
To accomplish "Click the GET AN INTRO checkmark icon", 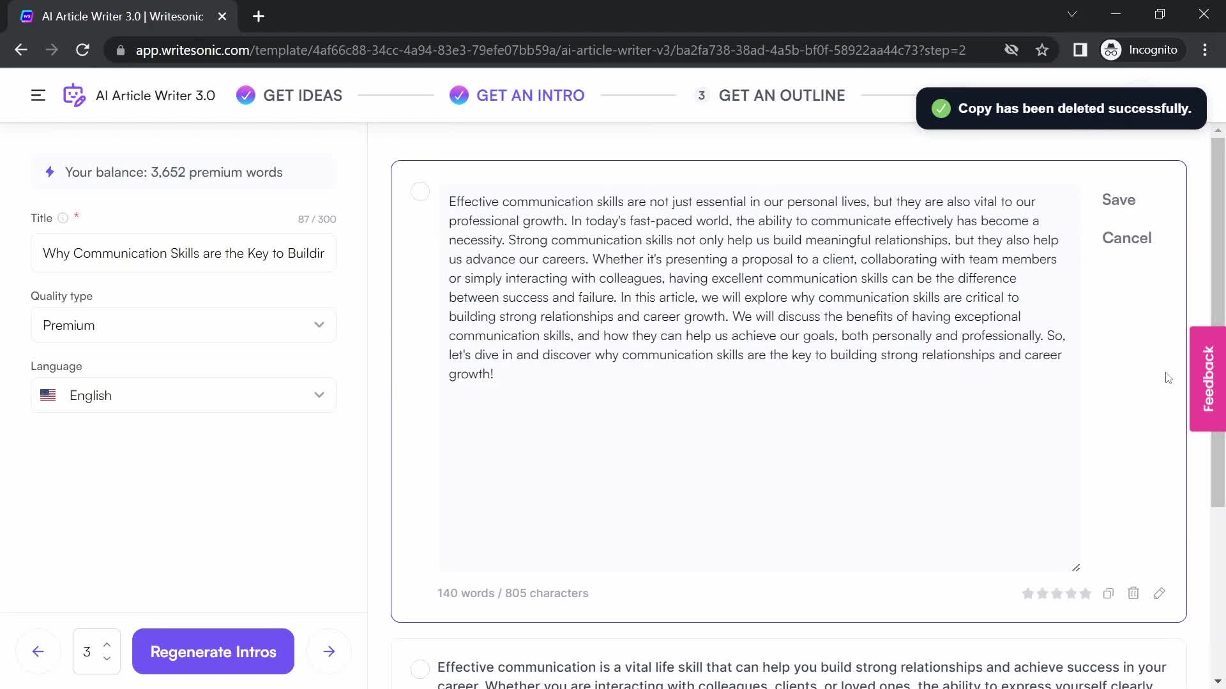I will (459, 95).
